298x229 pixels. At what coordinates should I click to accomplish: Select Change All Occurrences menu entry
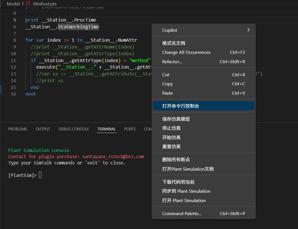click(186, 52)
